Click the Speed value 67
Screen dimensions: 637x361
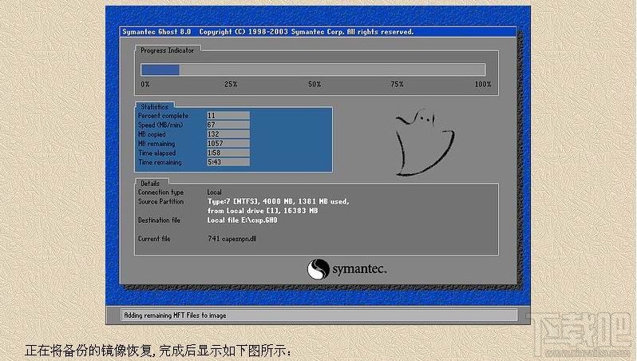coord(228,125)
